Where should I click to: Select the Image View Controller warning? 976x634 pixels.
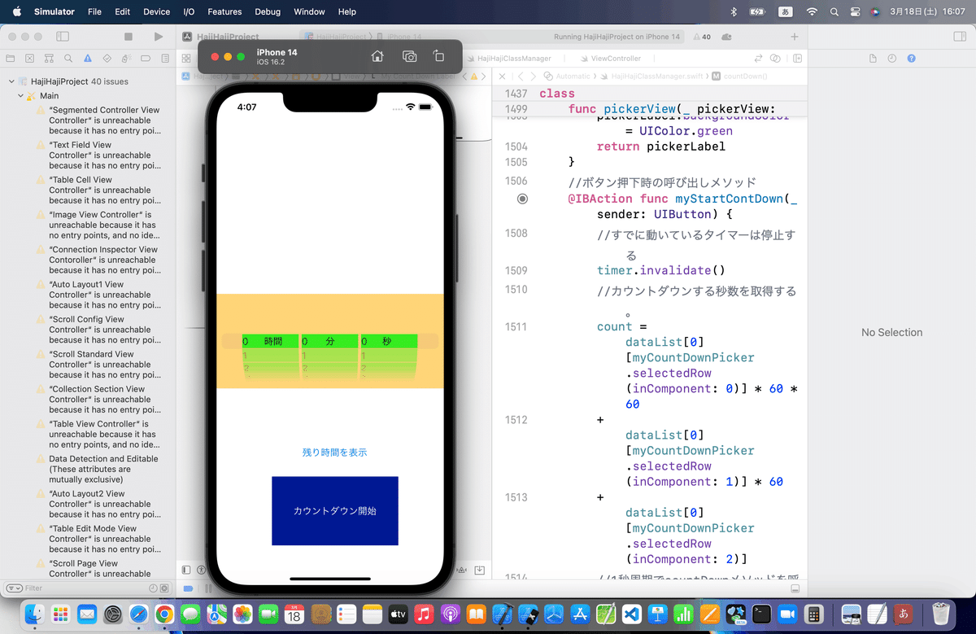tap(97, 225)
